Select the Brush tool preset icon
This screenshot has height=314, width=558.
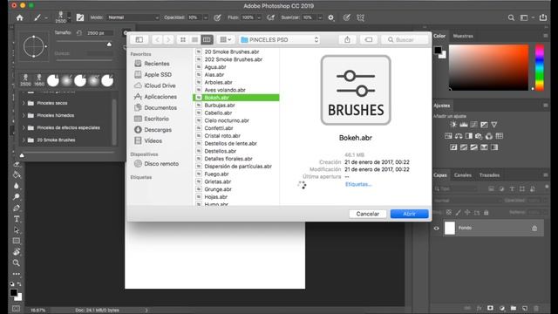pos(37,17)
